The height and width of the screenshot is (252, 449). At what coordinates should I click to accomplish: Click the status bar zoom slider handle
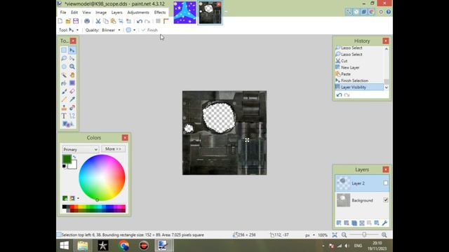tap(364, 235)
